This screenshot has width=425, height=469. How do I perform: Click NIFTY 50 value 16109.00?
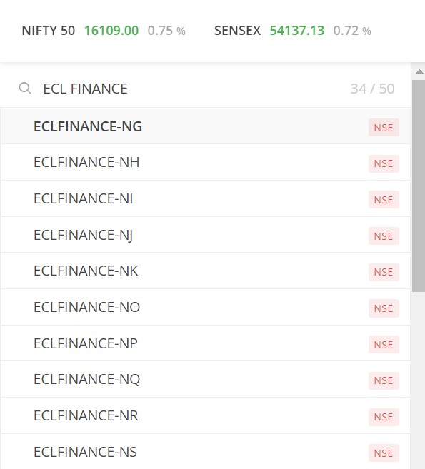[111, 31]
